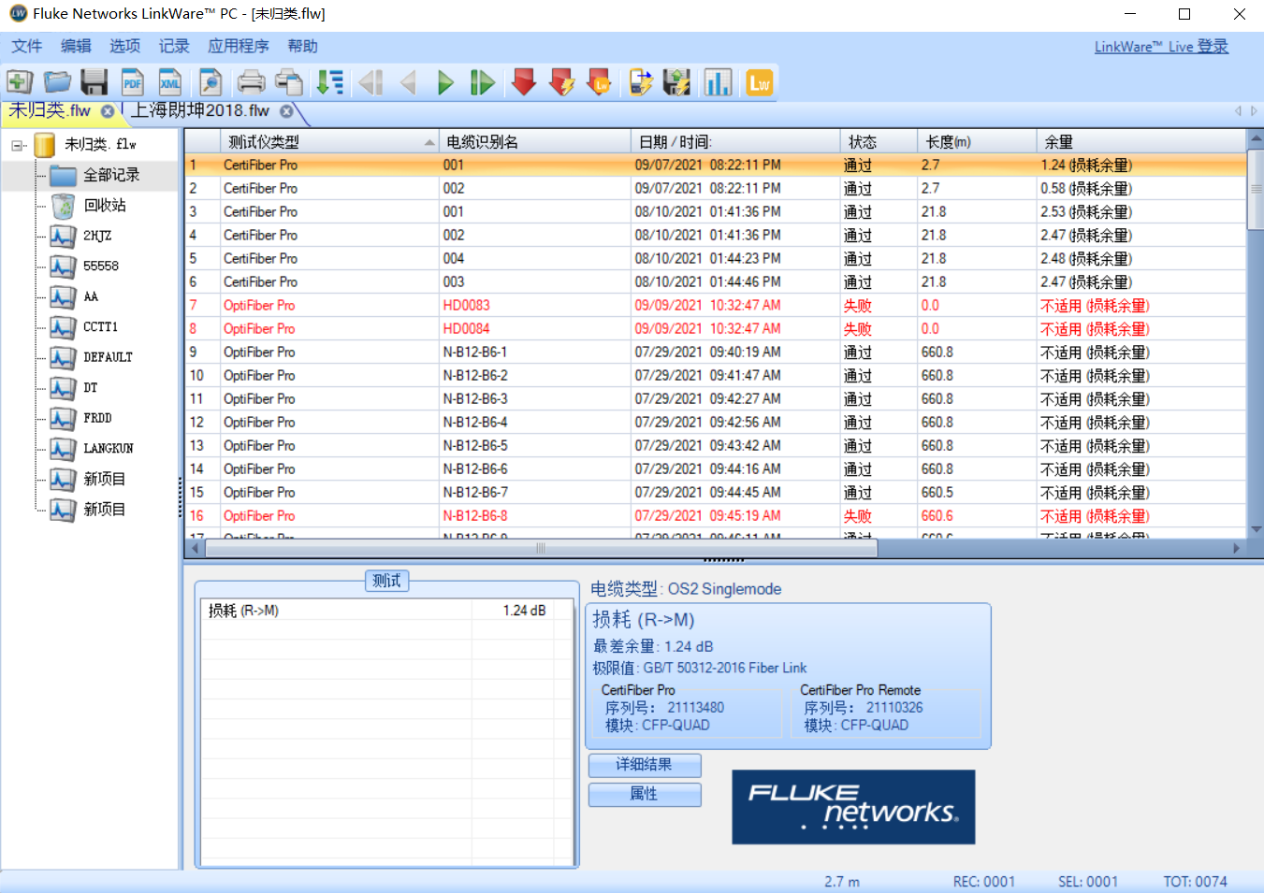
Task: Open print preview magnifier icon
Action: click(211, 82)
